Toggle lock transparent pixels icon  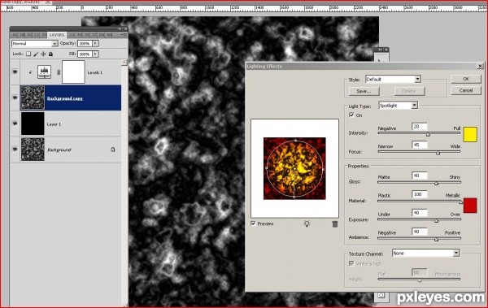point(28,54)
